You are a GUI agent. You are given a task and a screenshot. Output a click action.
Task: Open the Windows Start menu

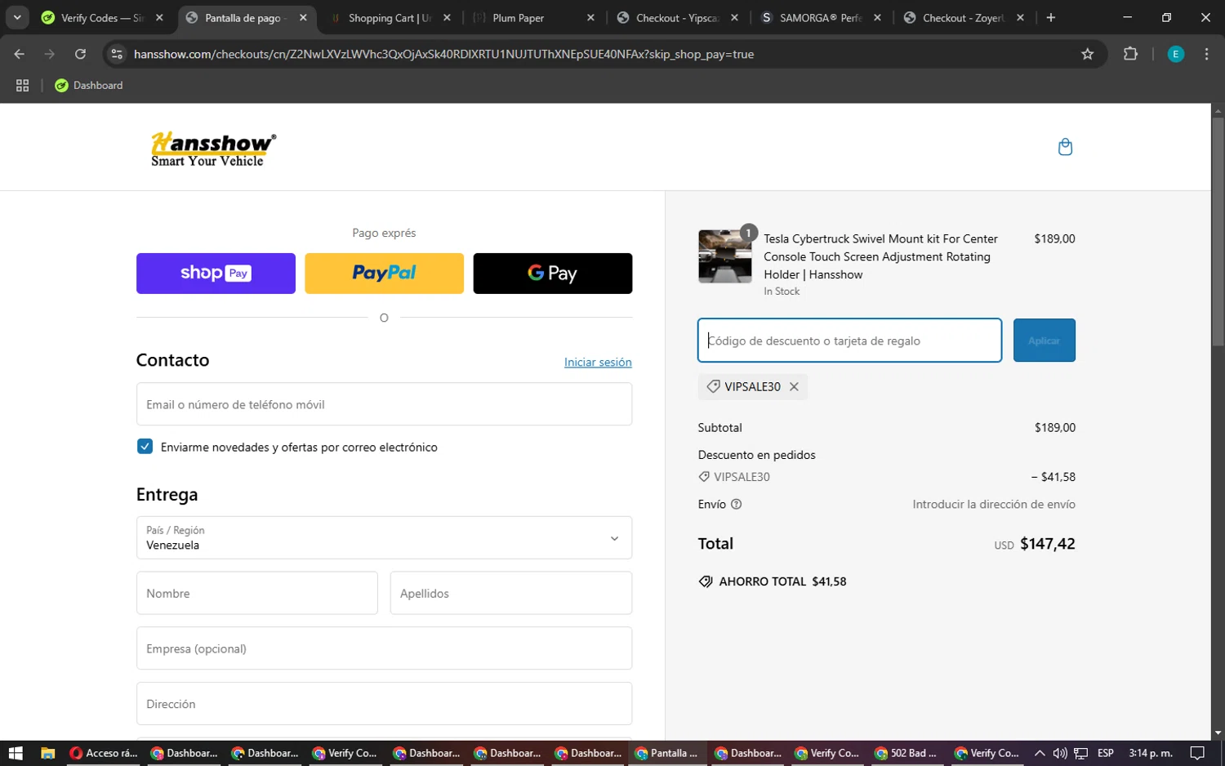point(16,753)
